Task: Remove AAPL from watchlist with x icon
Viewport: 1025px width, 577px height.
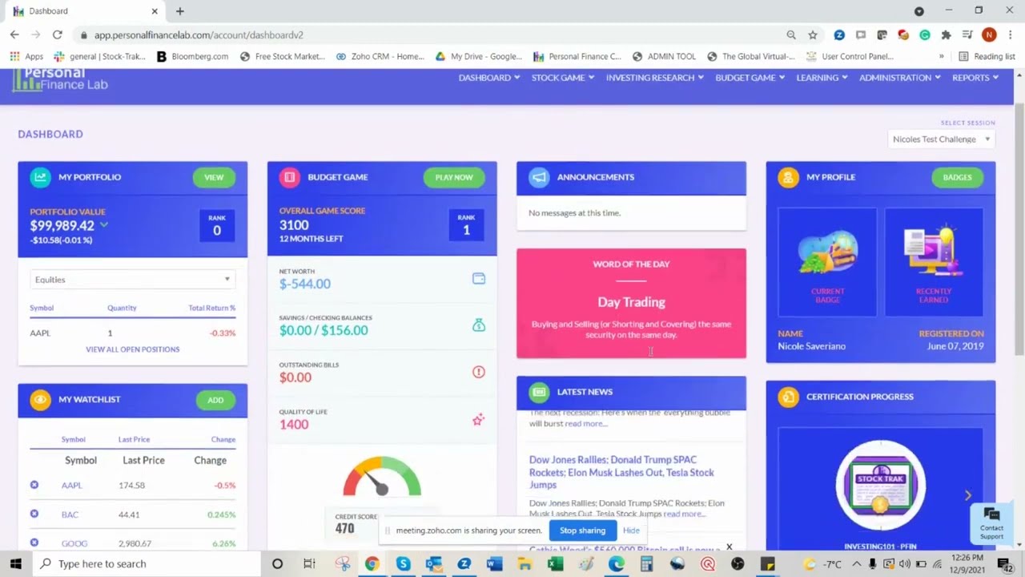Action: [34, 485]
